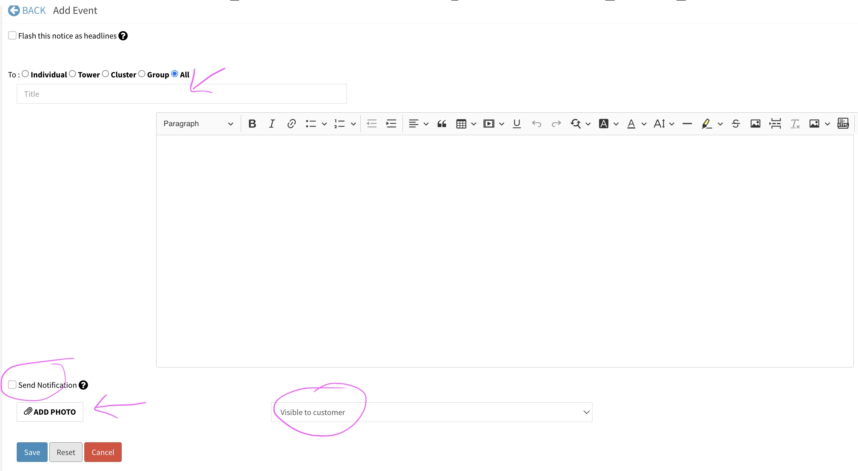Image resolution: width=858 pixels, height=471 pixels.
Task: Select the Individual radio option
Action: (x=25, y=73)
